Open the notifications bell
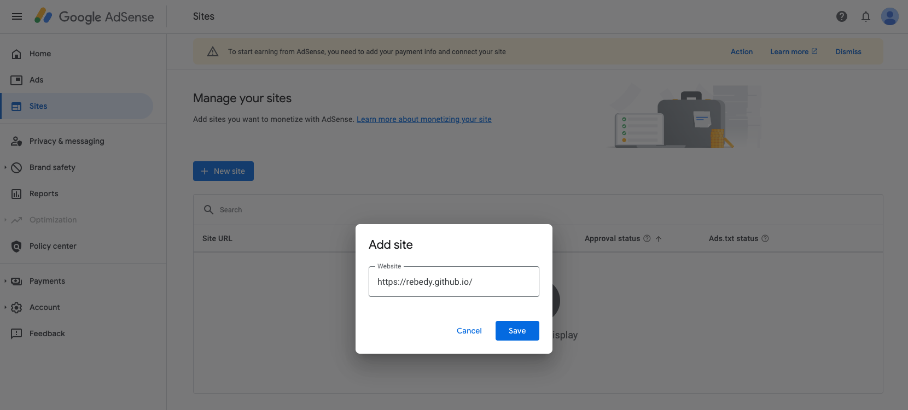 click(x=866, y=16)
